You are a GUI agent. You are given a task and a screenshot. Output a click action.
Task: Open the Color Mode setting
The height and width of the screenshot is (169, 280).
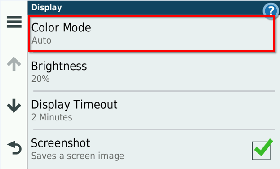[151, 34]
